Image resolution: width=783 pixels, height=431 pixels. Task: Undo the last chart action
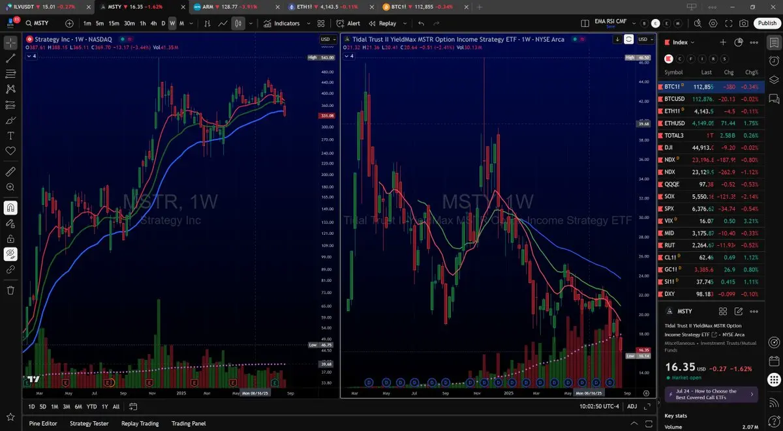point(421,23)
